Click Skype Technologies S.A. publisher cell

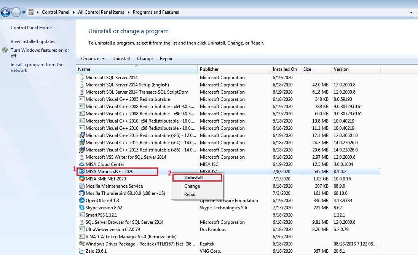(224, 207)
